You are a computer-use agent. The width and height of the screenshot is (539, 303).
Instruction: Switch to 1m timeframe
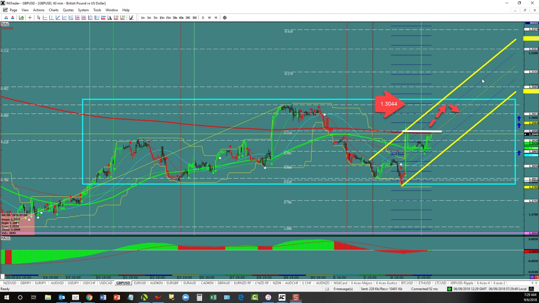(143, 18)
